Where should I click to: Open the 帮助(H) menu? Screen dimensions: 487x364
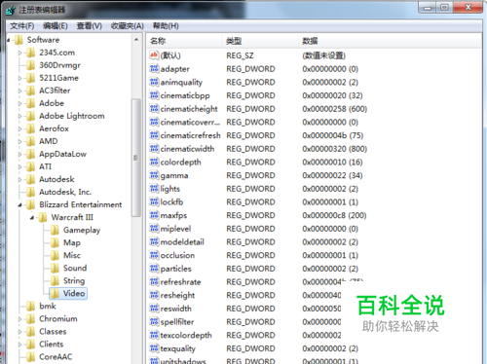coord(166,26)
